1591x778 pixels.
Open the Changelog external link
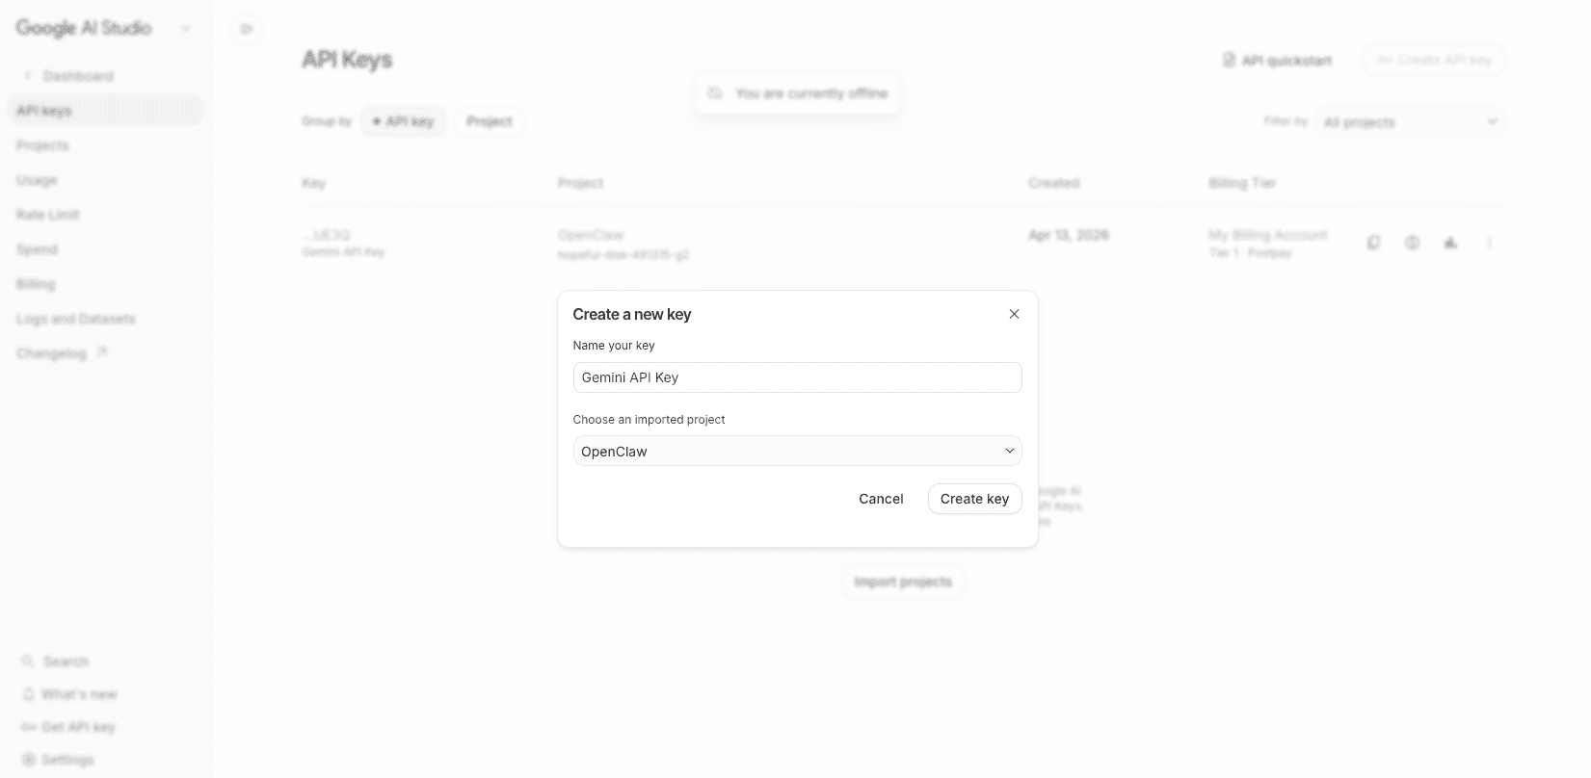[x=62, y=353]
